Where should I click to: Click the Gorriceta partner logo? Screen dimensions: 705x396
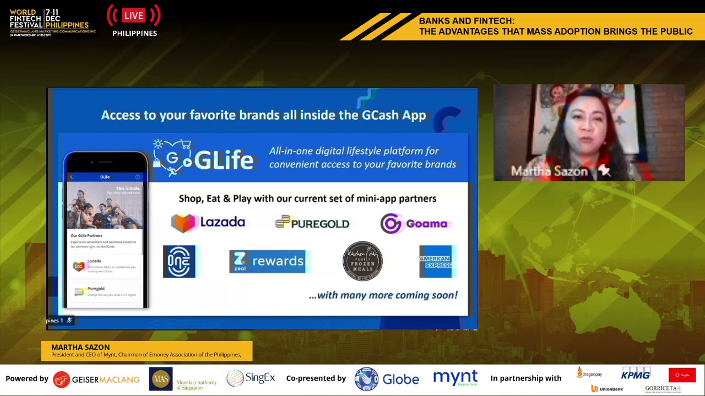[663, 388]
